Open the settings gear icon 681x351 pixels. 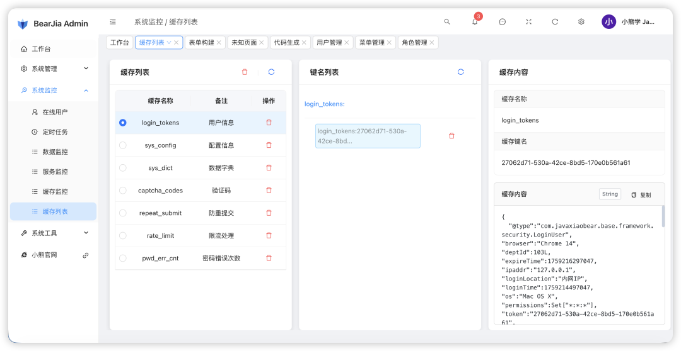581,22
